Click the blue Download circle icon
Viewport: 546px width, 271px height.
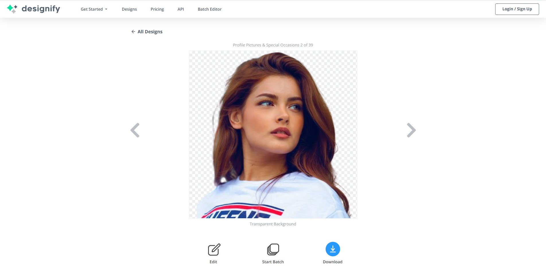(333, 249)
